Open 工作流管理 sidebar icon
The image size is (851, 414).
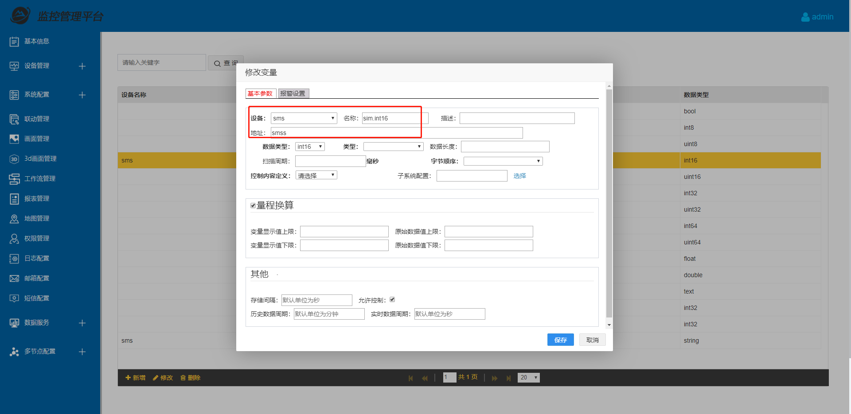pos(14,179)
